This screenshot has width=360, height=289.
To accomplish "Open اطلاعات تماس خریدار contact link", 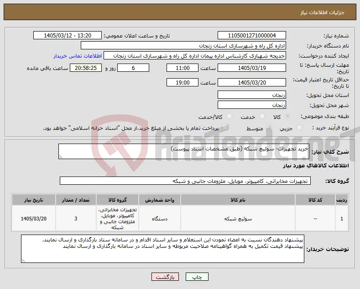I will 78,56.
